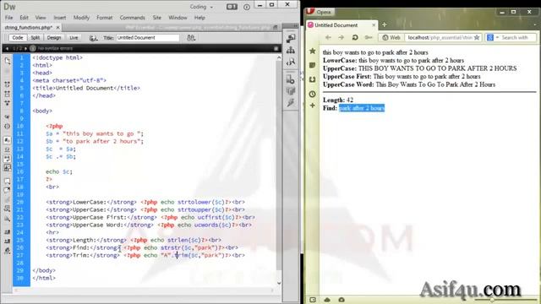This screenshot has height=304, width=541.
Task: Open Notes panel in Opera sidebar
Action: (x=313, y=65)
